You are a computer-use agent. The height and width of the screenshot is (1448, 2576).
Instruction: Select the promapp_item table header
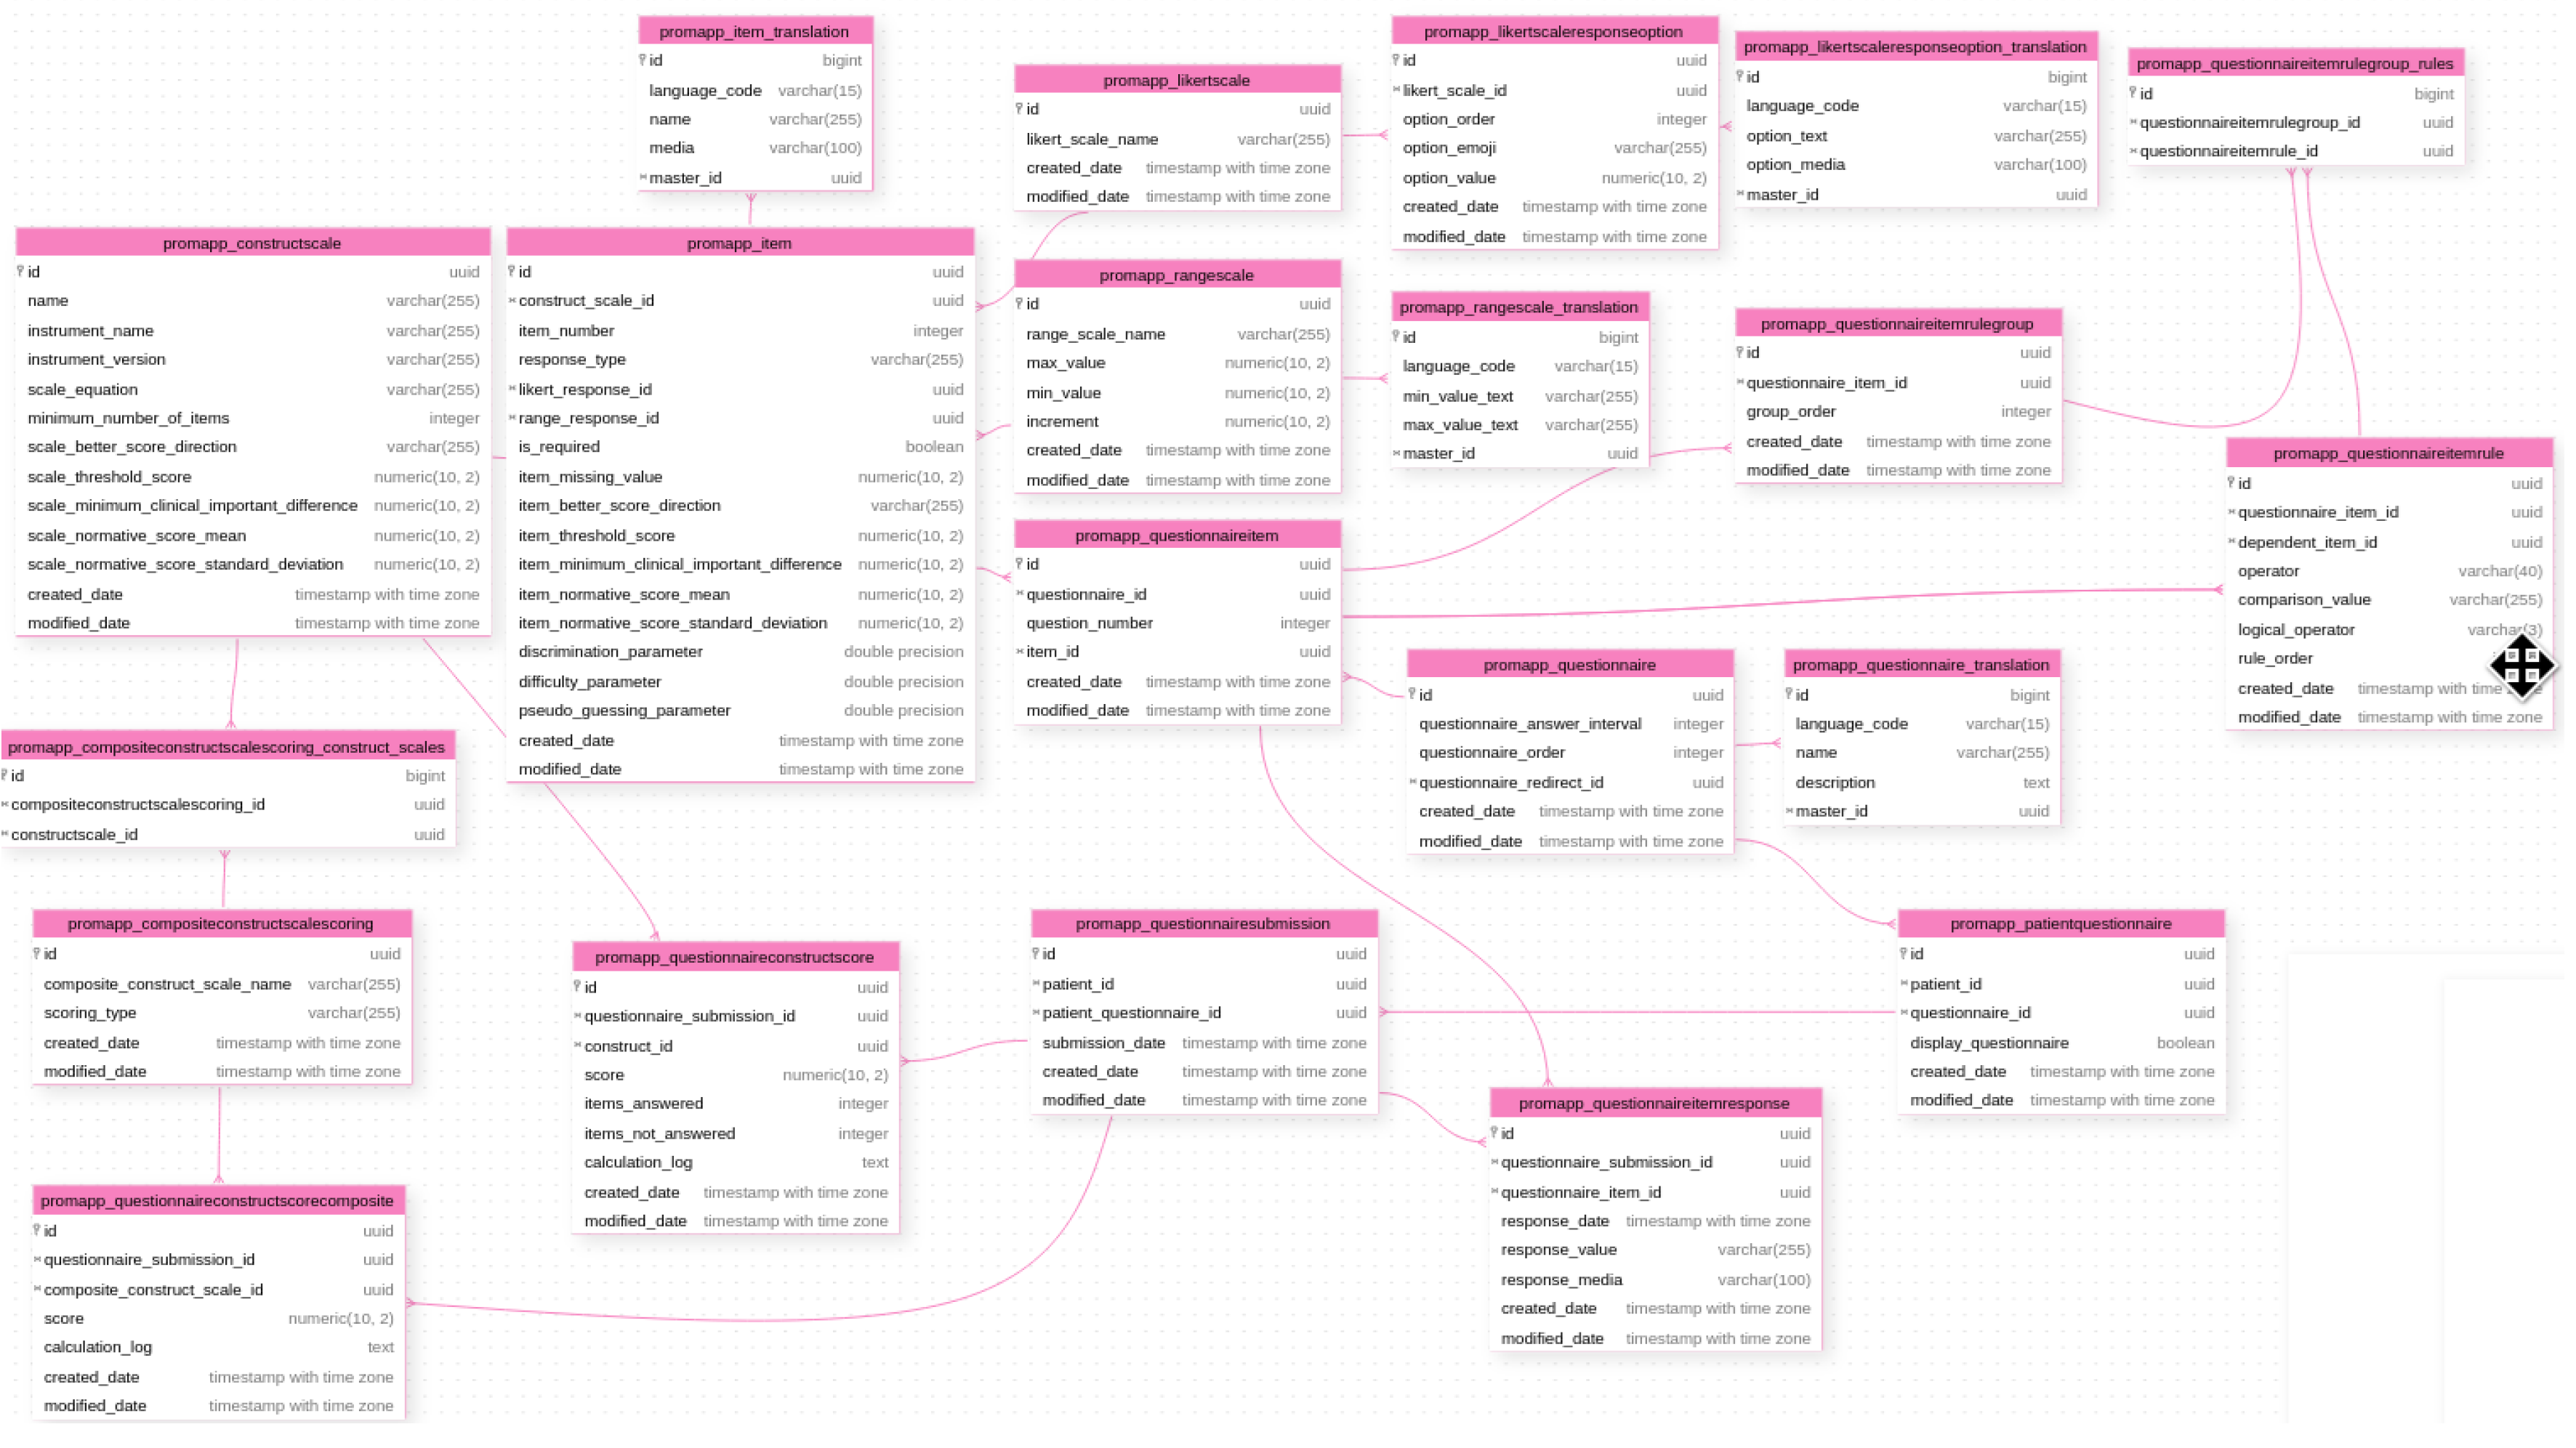[x=739, y=243]
